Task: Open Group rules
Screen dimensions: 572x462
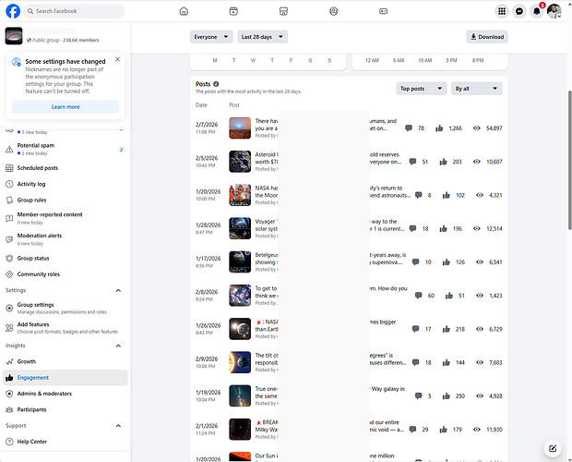Action: [66, 201]
